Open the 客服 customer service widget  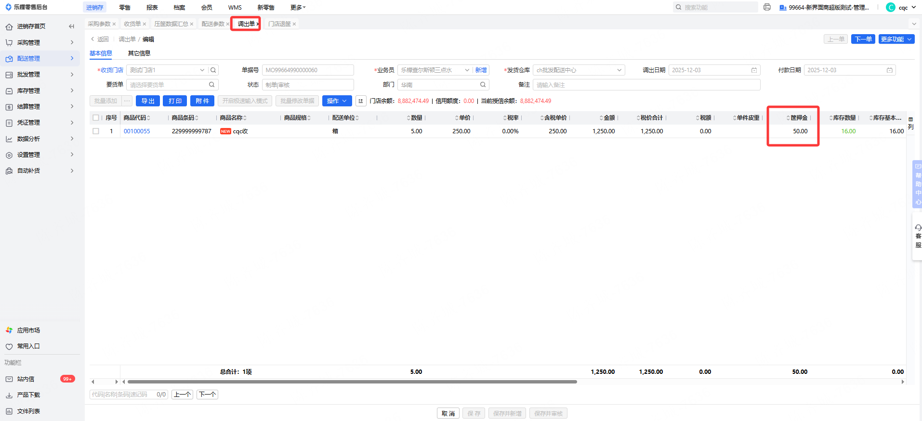tap(918, 236)
